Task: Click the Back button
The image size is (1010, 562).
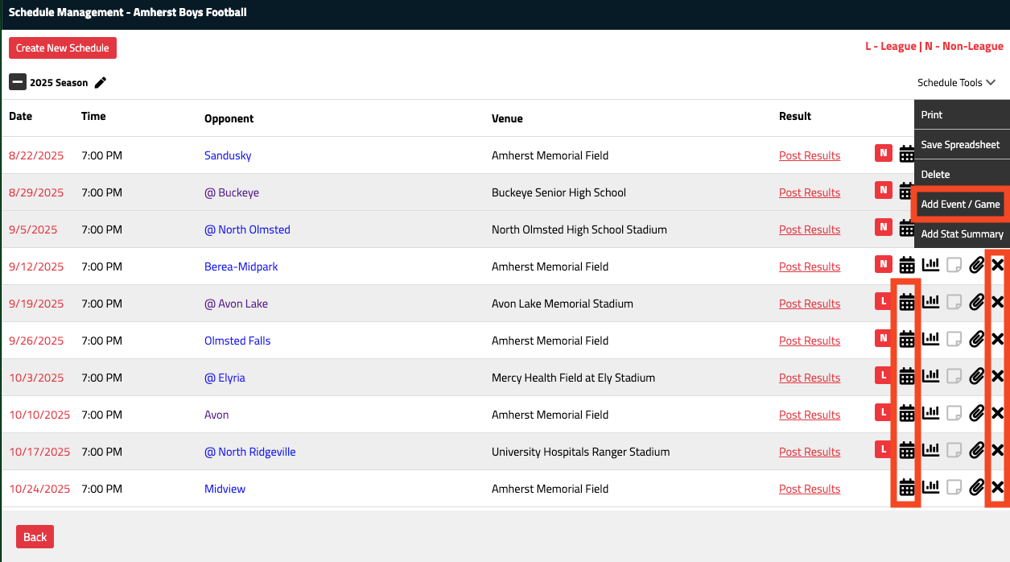Action: point(35,536)
